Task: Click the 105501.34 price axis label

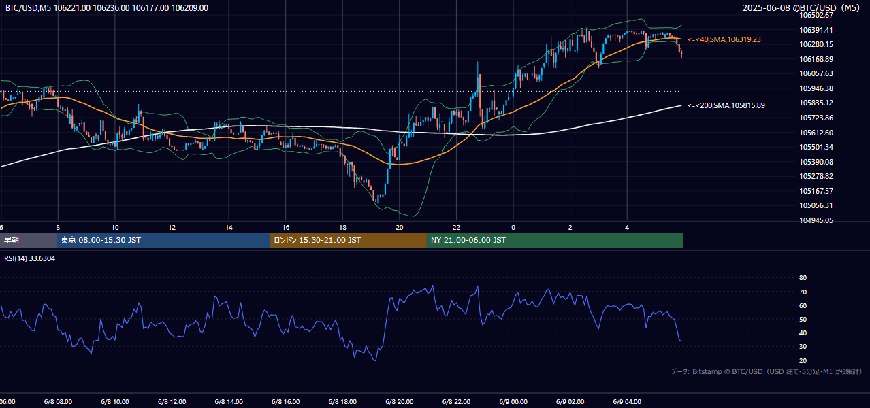Action: point(817,147)
